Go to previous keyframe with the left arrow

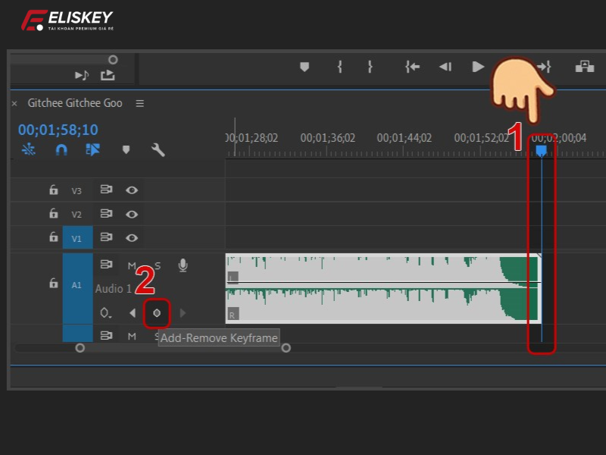[133, 312]
